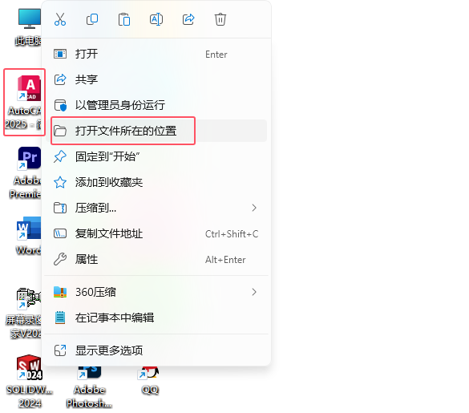Open 属性 from the context menu

coord(156,259)
